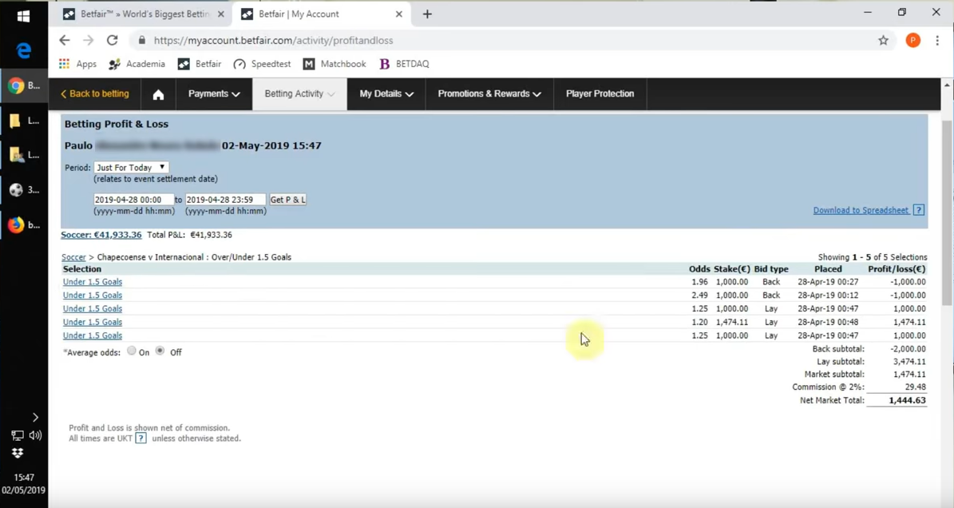Open the Matchbook bookmark
Screen dimensions: 954x508
(x=334, y=64)
